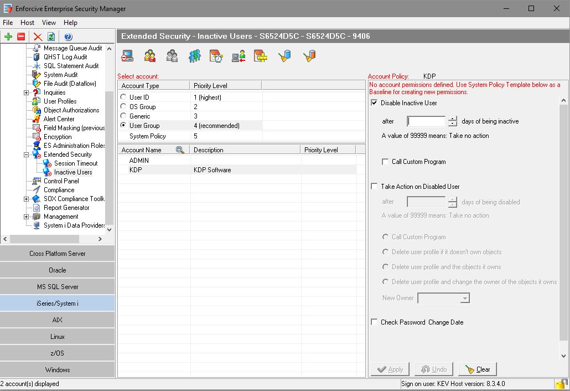The width and height of the screenshot is (570, 391).
Task: Enable the Call Custom Program checkbox
Action: pos(386,162)
